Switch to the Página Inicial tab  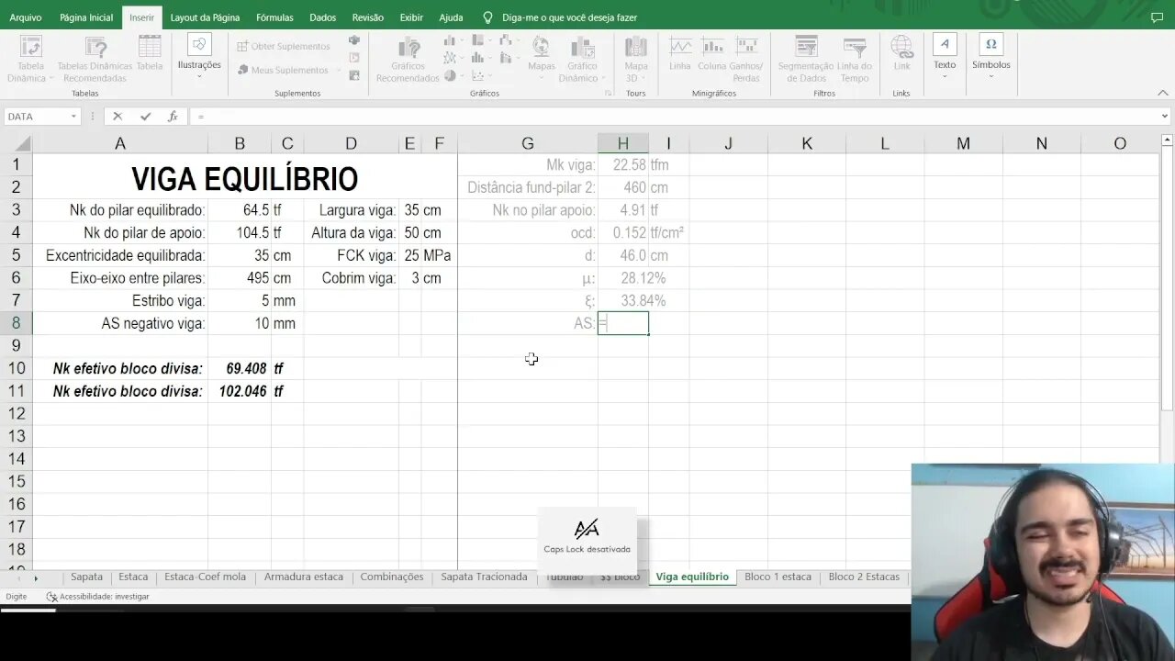86,17
